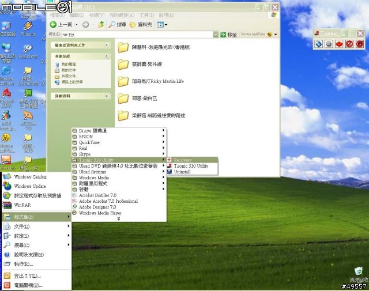Open the 工具(T) menu
This screenshot has width=369, height=291.
[146, 15]
